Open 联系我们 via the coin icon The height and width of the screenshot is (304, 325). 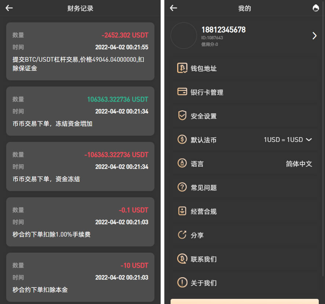(x=182, y=259)
